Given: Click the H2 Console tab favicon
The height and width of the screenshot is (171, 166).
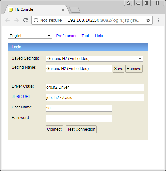Looking at the screenshot, I should pos(11,10).
